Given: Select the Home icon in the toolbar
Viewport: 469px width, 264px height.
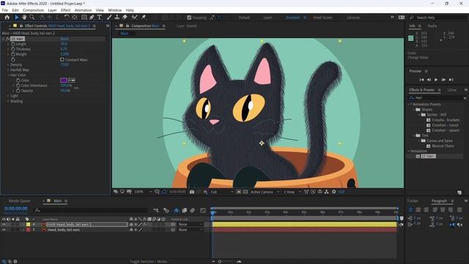Looking at the screenshot, I should tap(7, 18).
